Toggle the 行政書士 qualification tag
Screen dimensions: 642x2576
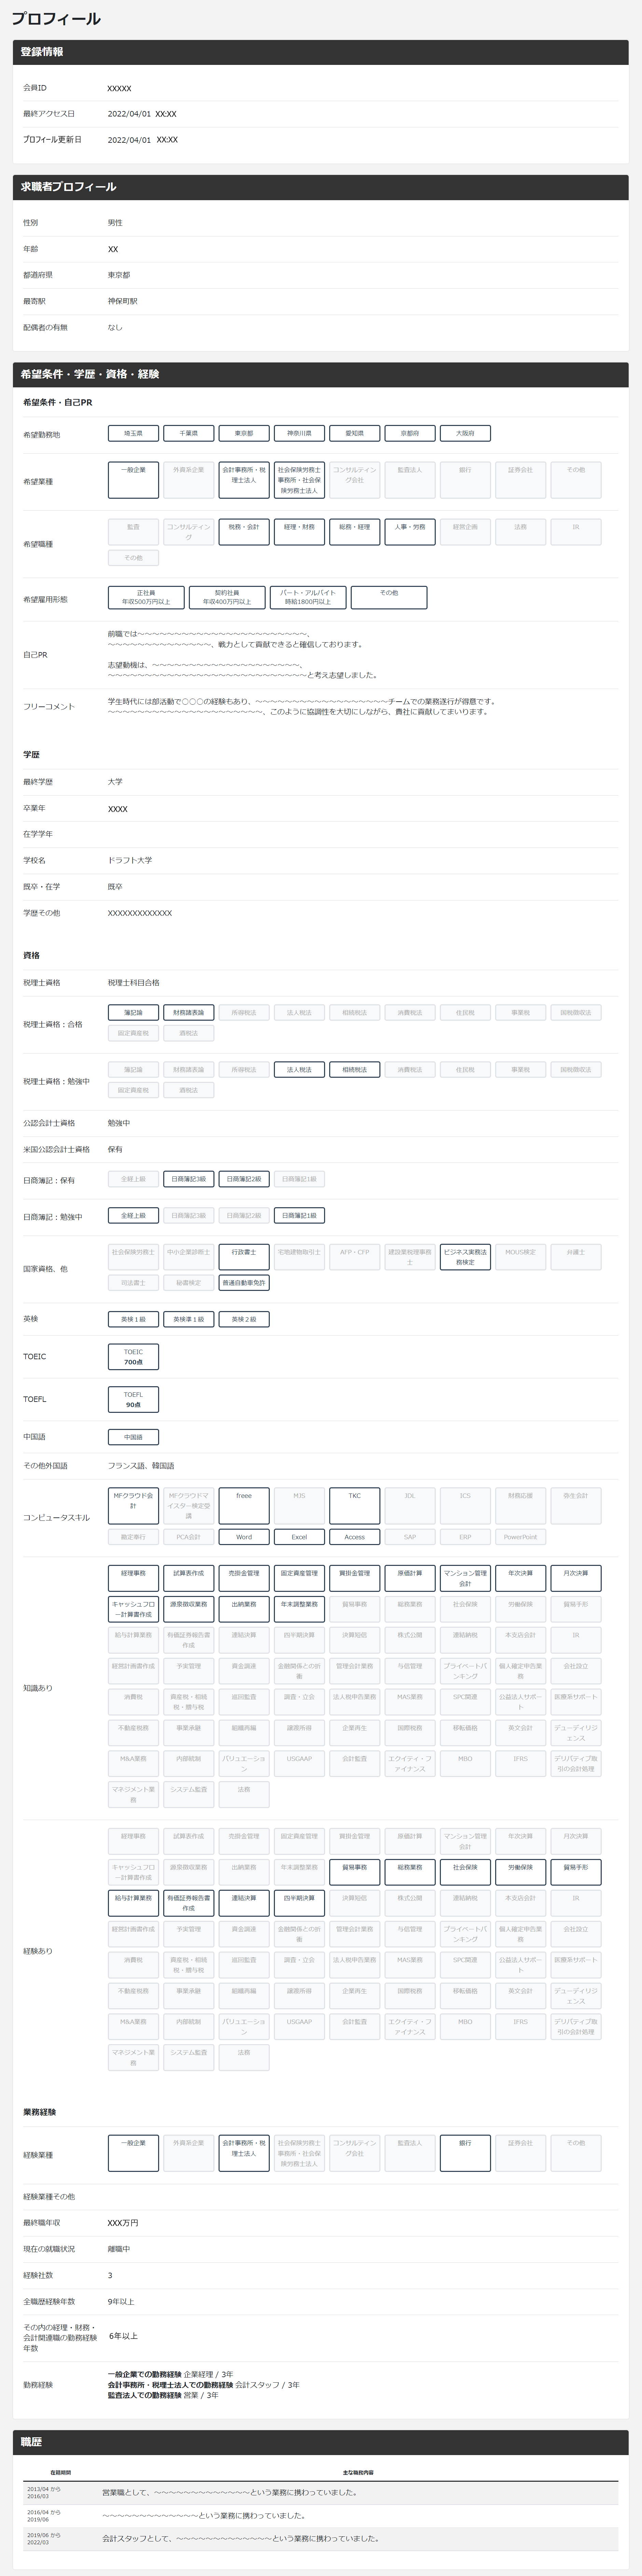244,1257
